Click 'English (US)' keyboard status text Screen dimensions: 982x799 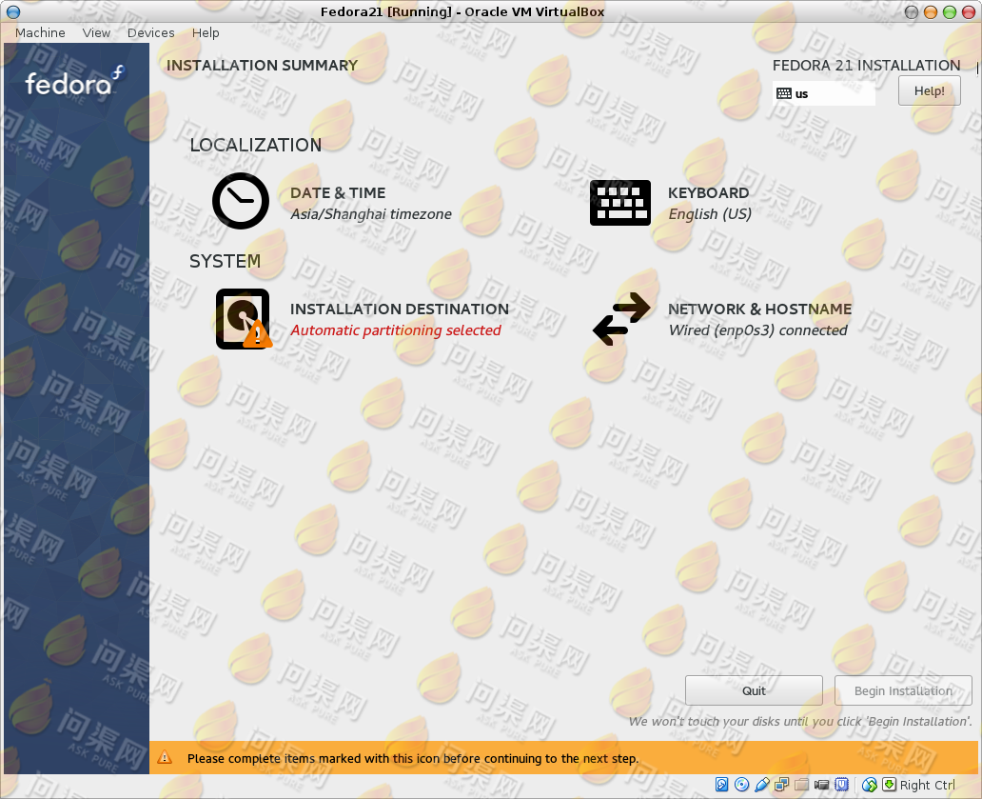pyautogui.click(x=710, y=214)
